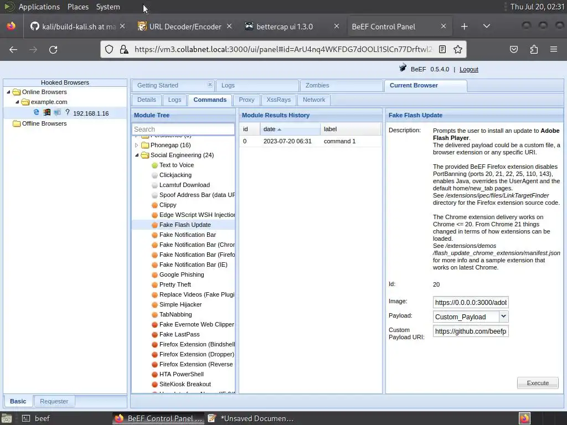Click the Firefox icon in the bottom tray

(x=524, y=418)
